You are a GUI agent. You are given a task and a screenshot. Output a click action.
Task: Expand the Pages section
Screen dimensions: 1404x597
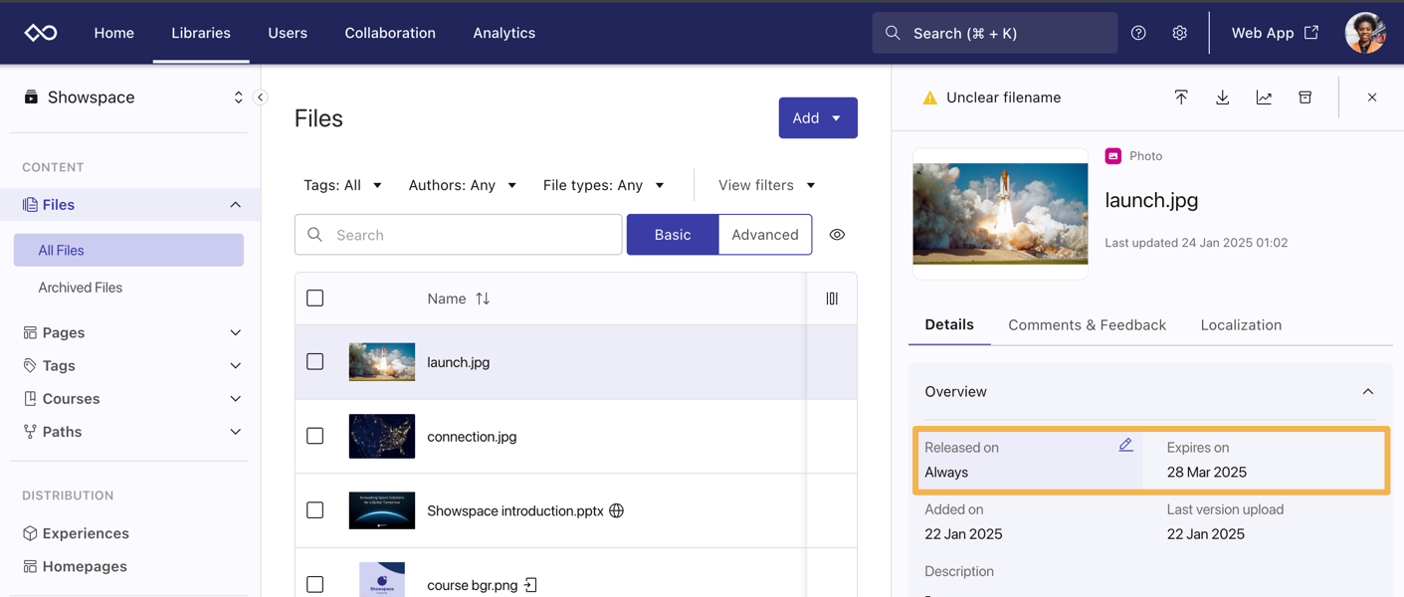tap(236, 332)
